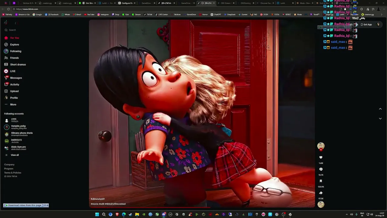
Task: Reload the page with the refresh icon
Action: pos(8,9)
